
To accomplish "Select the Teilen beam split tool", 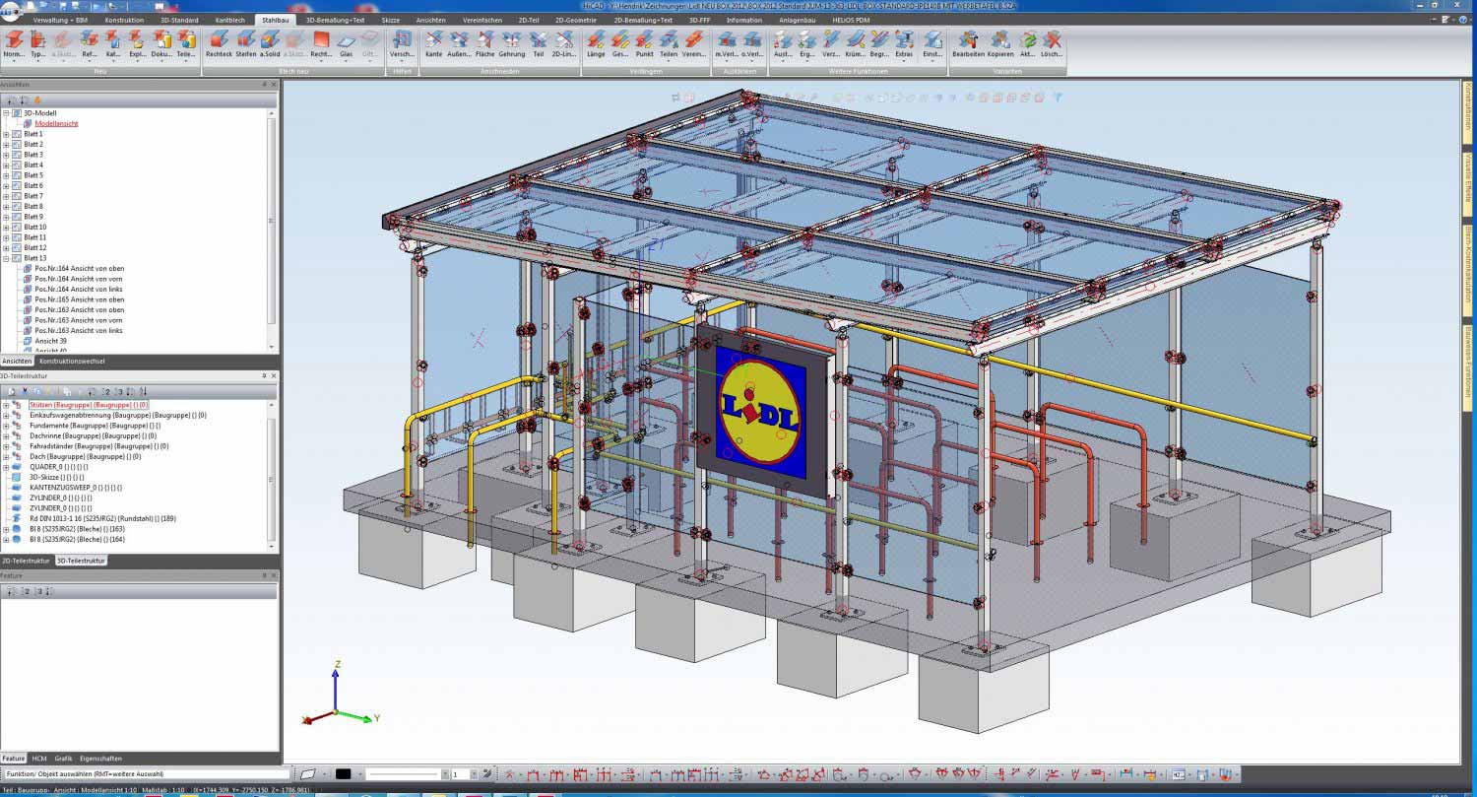I will tap(669, 43).
